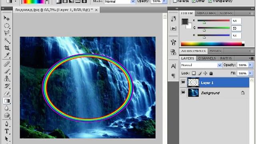256x144 pixels.
Task: Close the Водопад.jpg document tab
Action: click(x=96, y=10)
